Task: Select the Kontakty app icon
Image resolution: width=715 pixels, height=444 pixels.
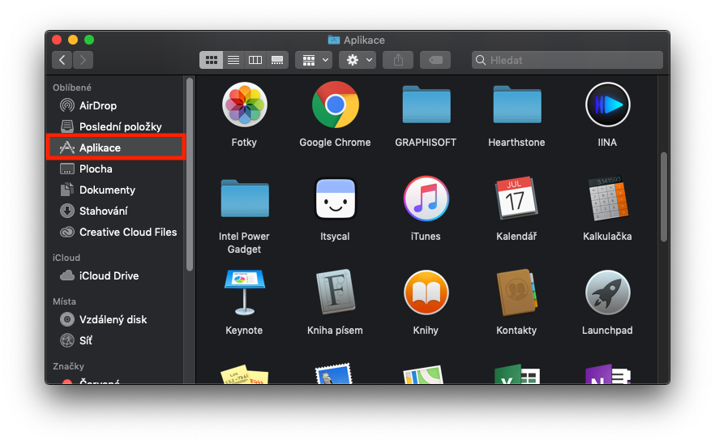Action: [516, 292]
